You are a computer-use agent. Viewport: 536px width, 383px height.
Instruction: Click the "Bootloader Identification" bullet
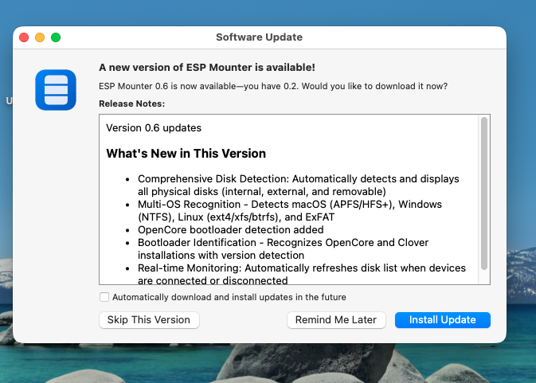(x=283, y=248)
